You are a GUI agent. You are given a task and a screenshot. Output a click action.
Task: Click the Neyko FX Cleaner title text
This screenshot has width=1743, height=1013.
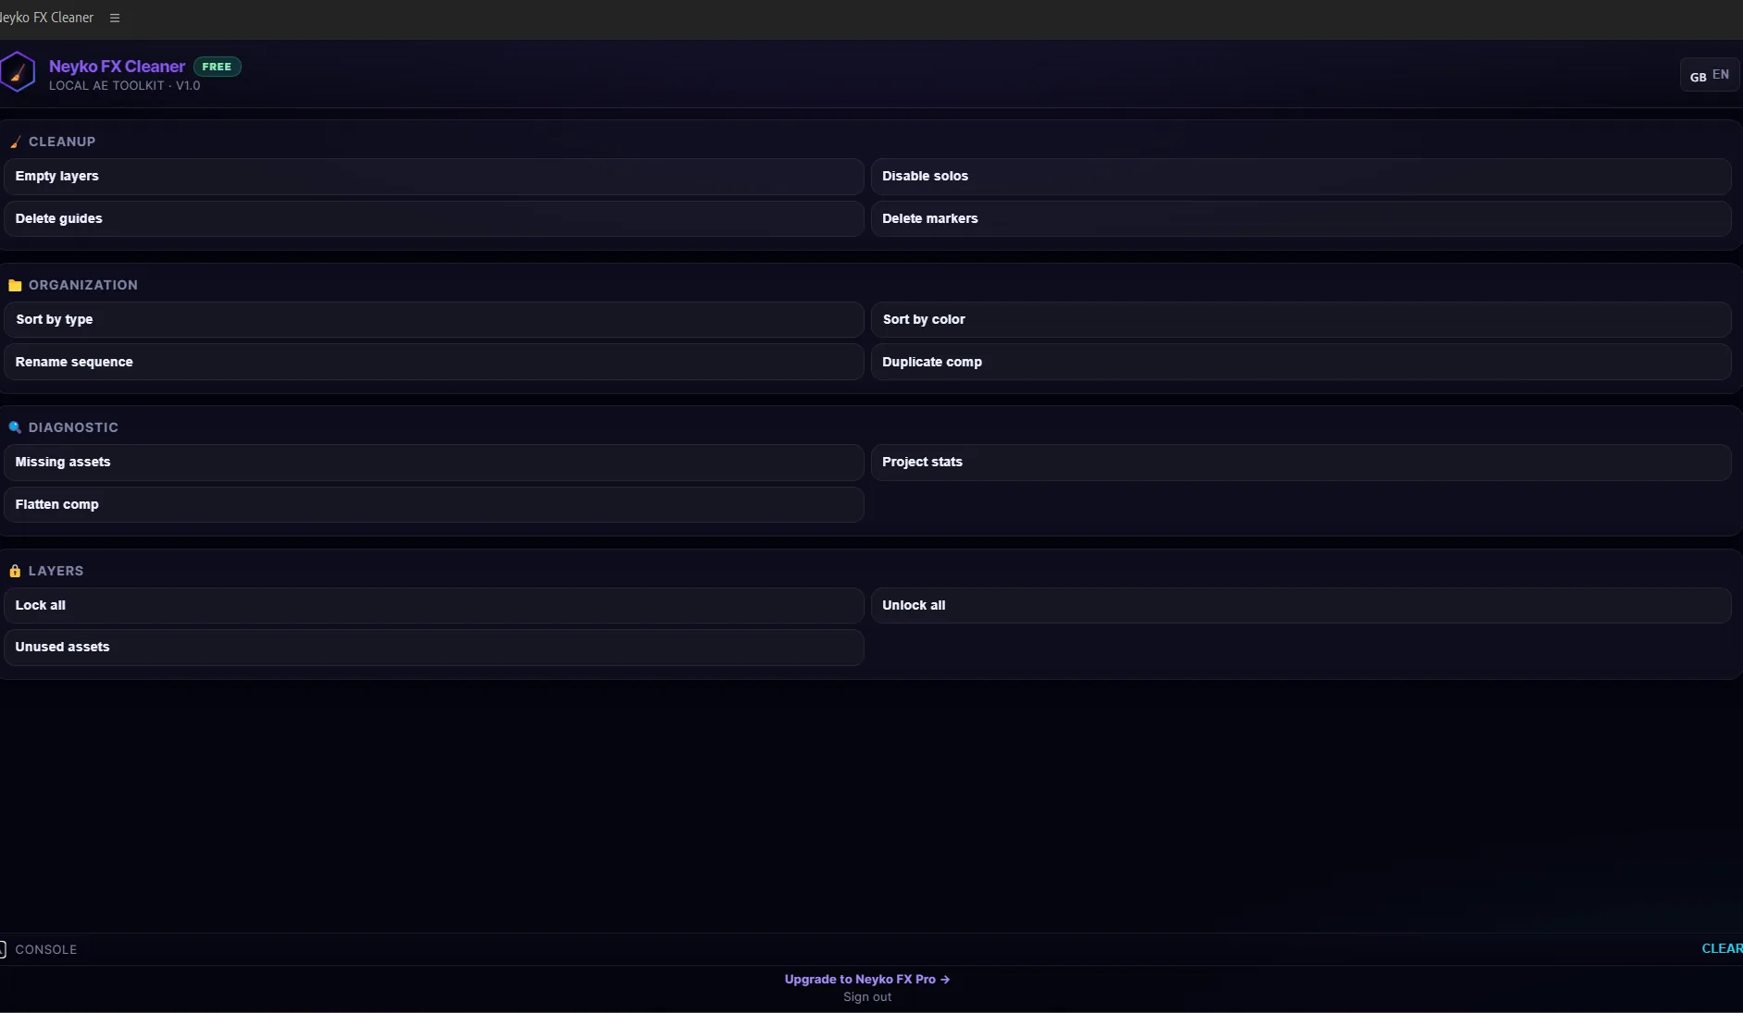(117, 67)
